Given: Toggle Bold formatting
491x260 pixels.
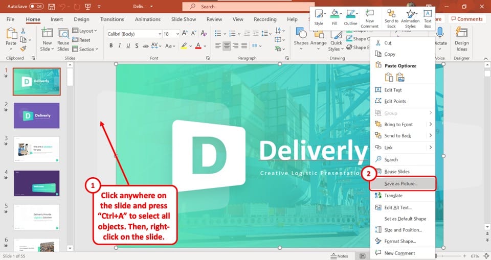Looking at the screenshot, I should (x=111, y=45).
